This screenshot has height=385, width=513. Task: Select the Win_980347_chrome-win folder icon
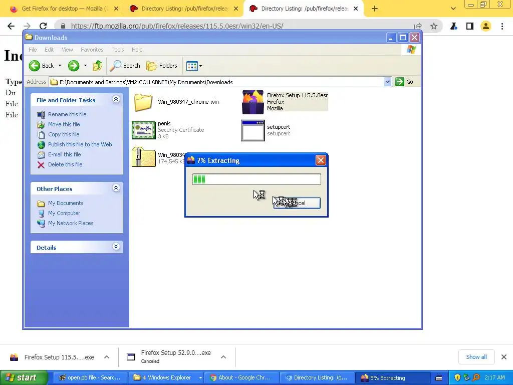[143, 102]
